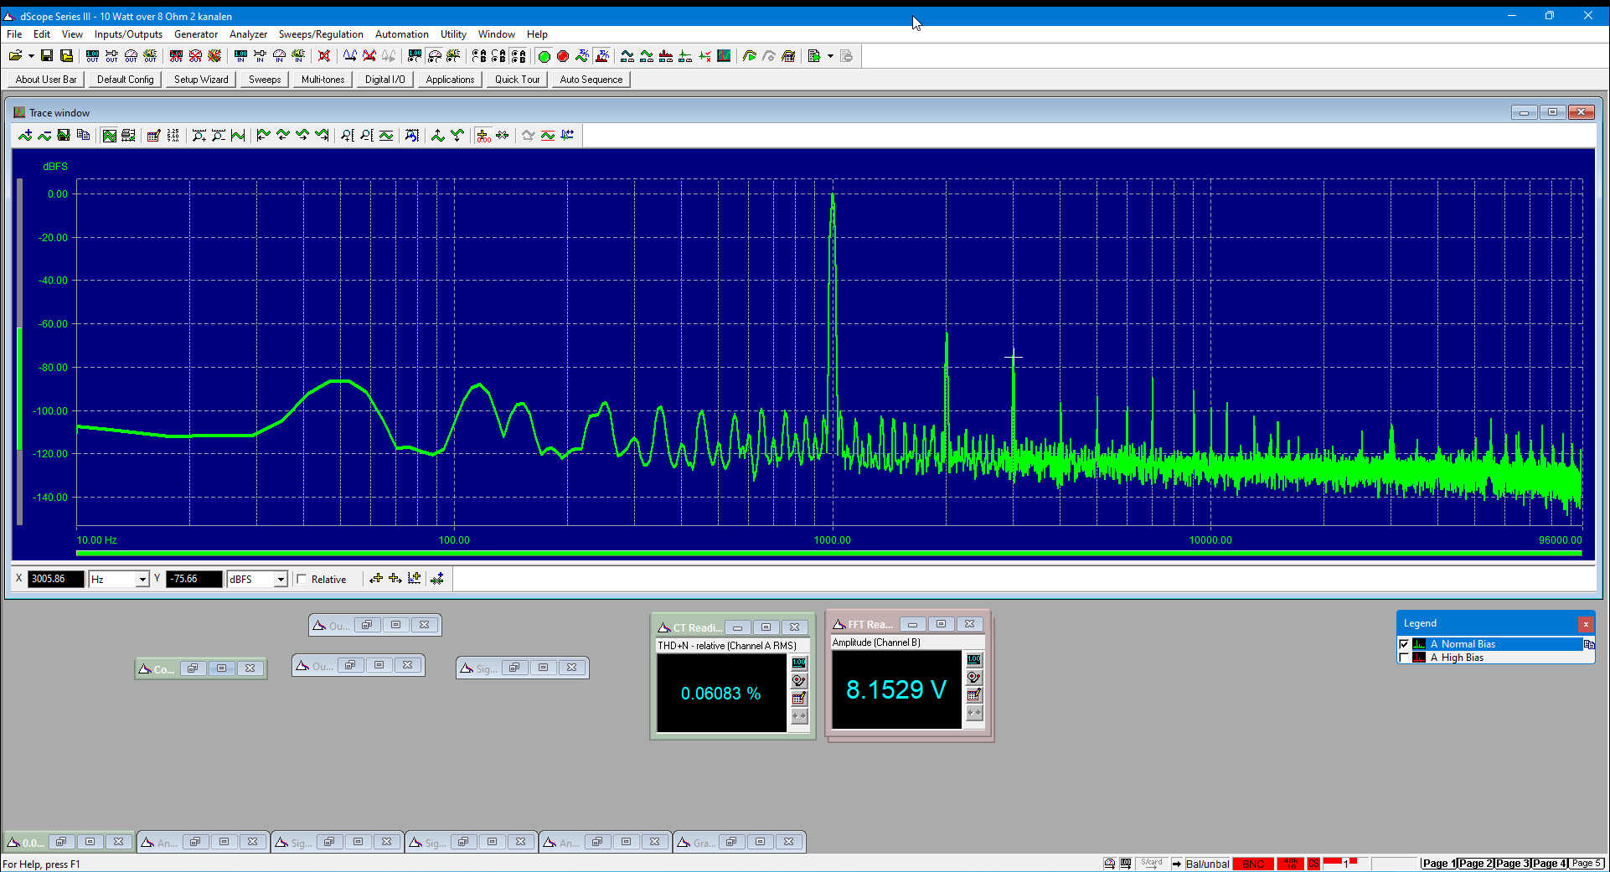Viewport: 1610px width, 872px height.
Task: Open the Inputs/Outputs menu
Action: coord(128,34)
